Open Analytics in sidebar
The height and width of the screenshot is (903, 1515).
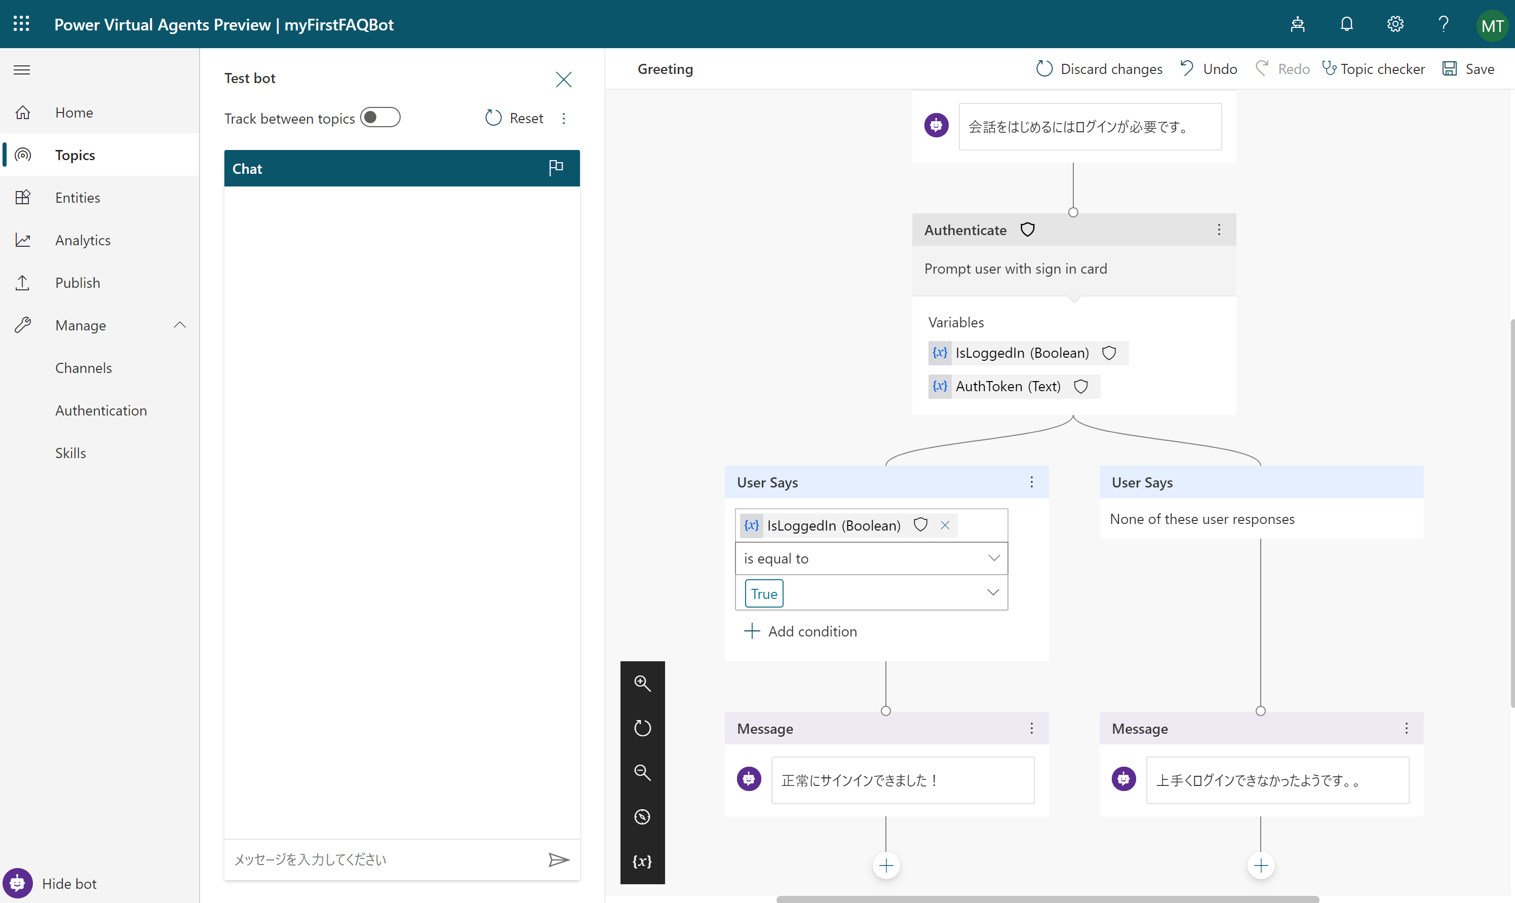tap(100, 240)
